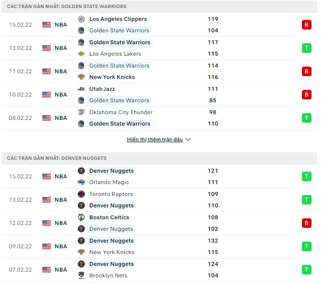
Task: Open the 'Hiển thị thêm trận đấu' link
Action: (x=155, y=140)
